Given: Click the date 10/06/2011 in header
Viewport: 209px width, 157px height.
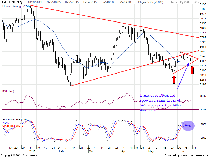Looking at the screenshot, I should [x=36, y=2].
